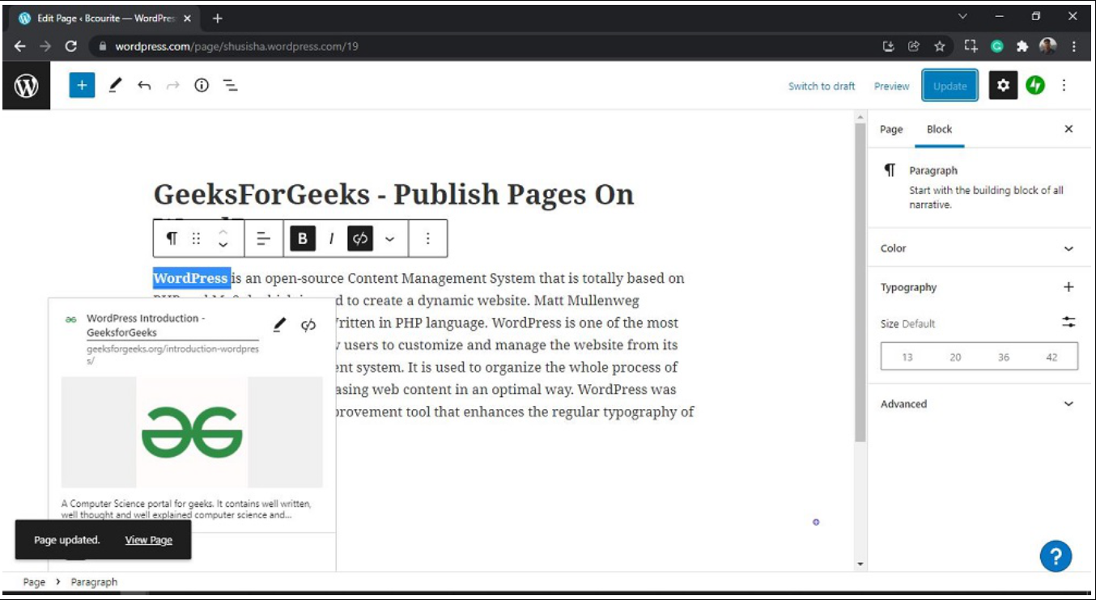Toggle Italic formatting
This screenshot has height=600, width=1096.
pos(331,238)
